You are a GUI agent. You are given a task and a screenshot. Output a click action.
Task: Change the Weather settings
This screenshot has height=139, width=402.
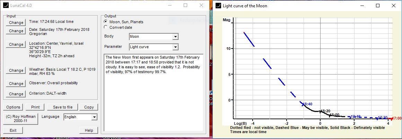[16, 70]
